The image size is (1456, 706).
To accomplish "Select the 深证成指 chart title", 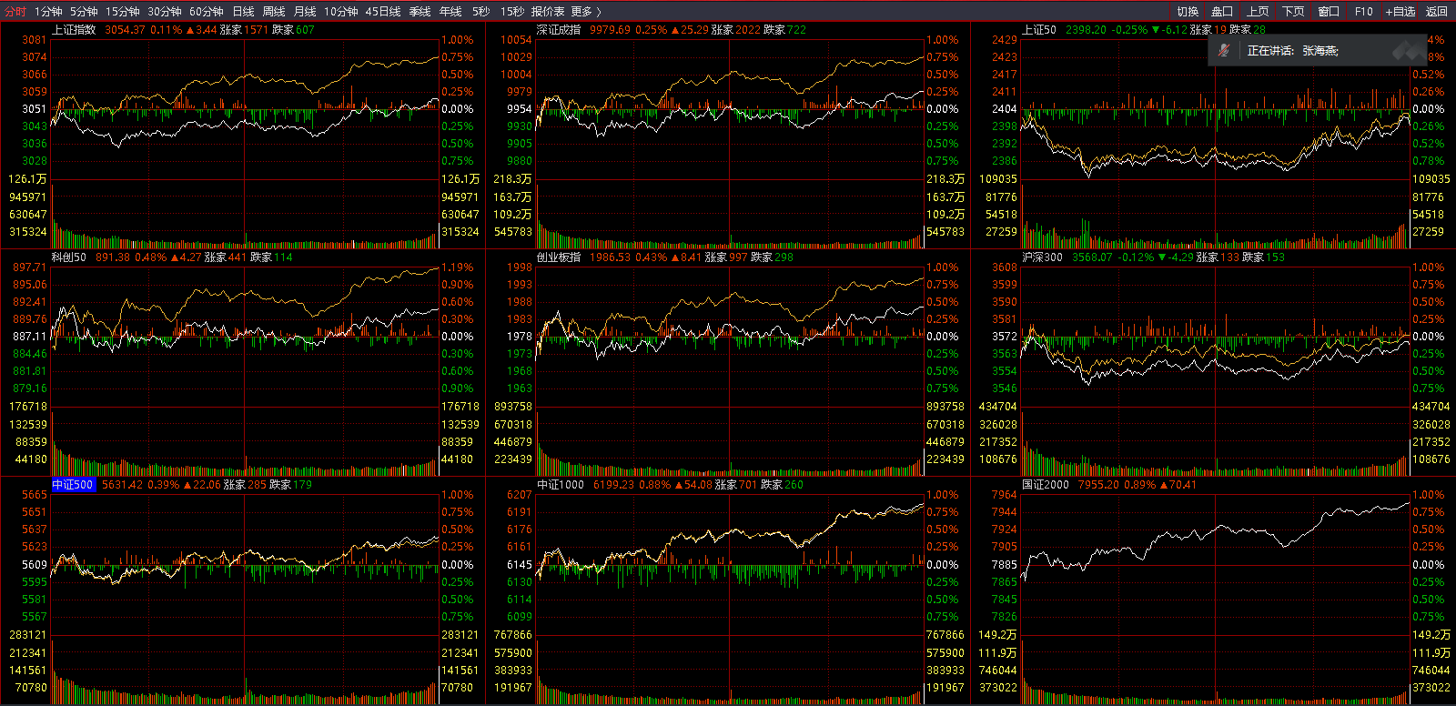I will click(x=559, y=29).
